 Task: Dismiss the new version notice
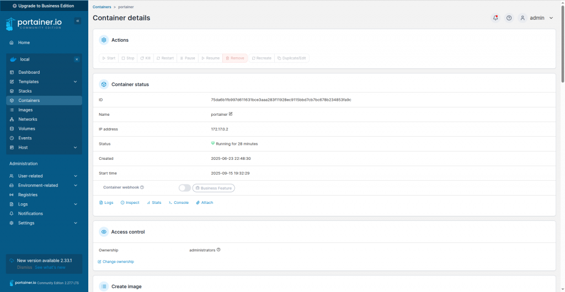[x=24, y=267]
